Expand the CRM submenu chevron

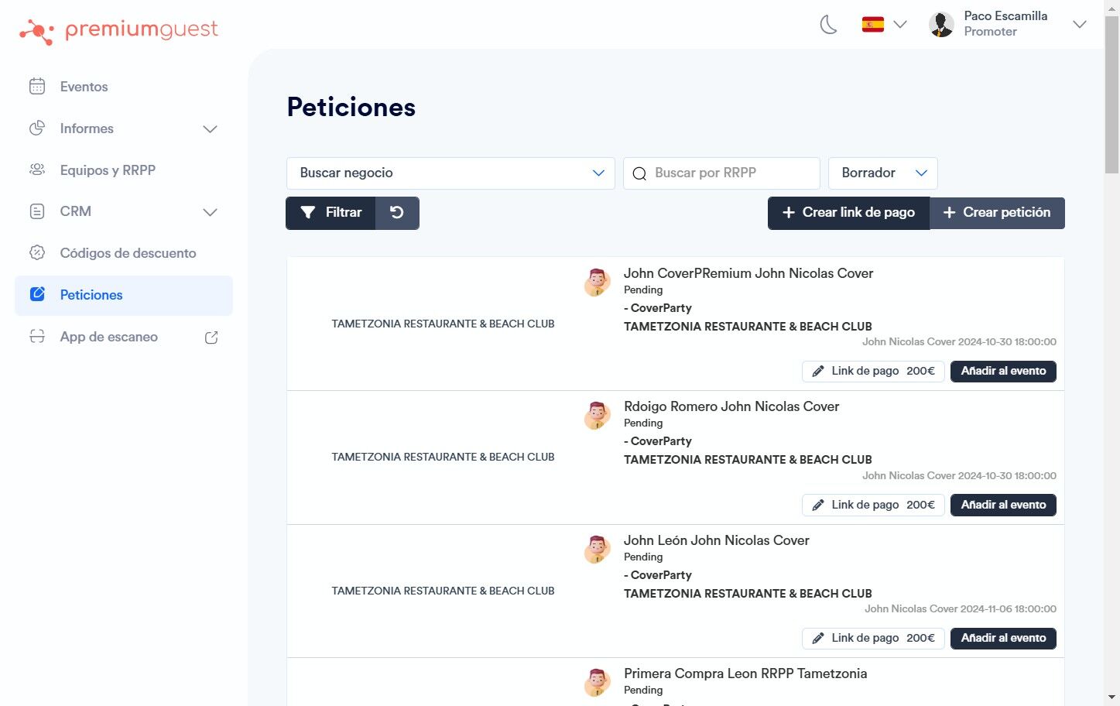[x=210, y=212]
